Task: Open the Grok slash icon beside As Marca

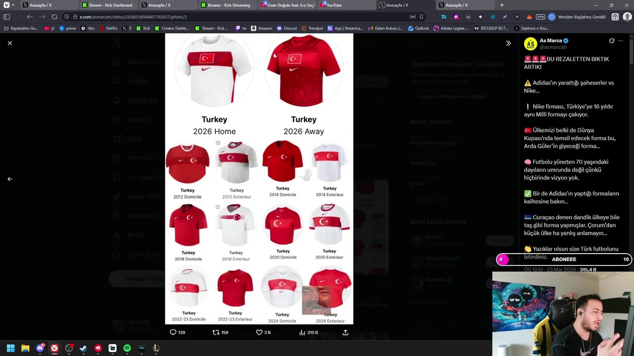Action: coord(612,41)
